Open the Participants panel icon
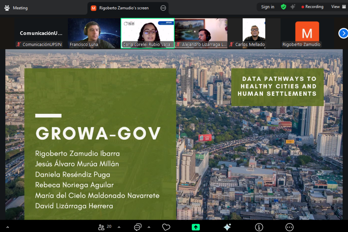This screenshot has height=232, width=348. [x=101, y=227]
